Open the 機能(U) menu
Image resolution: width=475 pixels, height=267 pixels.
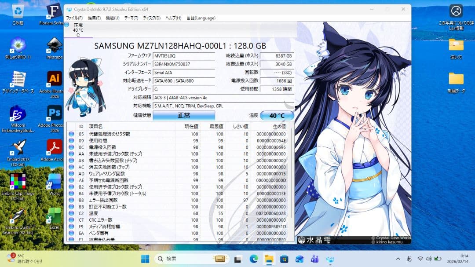pos(112,18)
